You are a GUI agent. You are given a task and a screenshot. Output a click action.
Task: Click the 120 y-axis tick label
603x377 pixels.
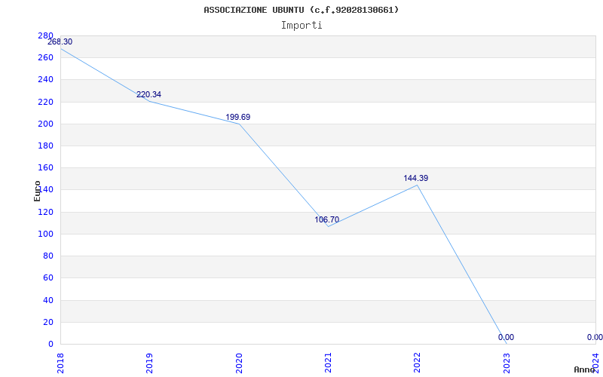46,212
